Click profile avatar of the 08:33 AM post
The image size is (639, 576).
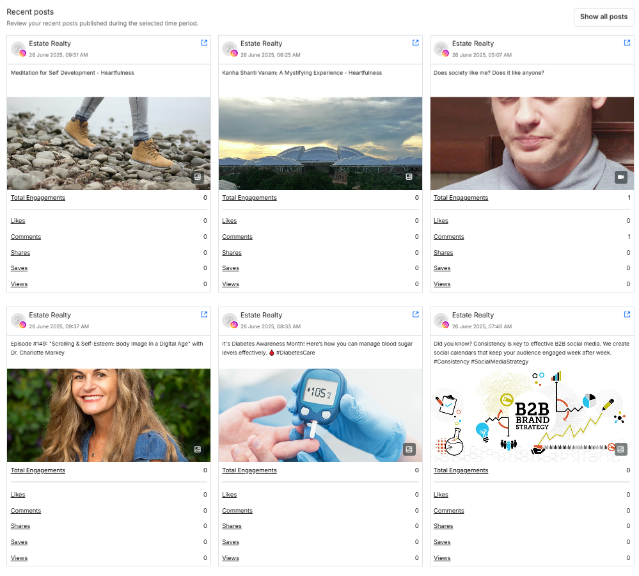pos(230,321)
